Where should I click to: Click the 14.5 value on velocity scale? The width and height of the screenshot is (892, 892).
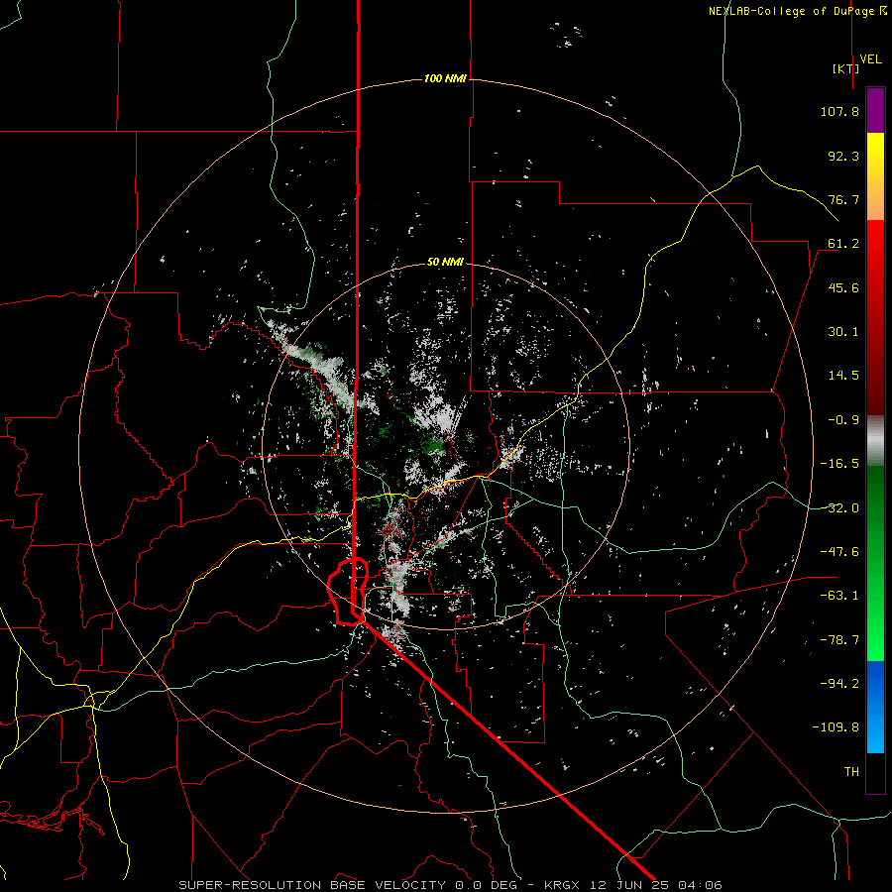(x=843, y=376)
